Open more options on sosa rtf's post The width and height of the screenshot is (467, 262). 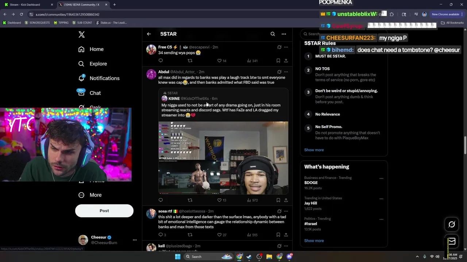(286, 211)
